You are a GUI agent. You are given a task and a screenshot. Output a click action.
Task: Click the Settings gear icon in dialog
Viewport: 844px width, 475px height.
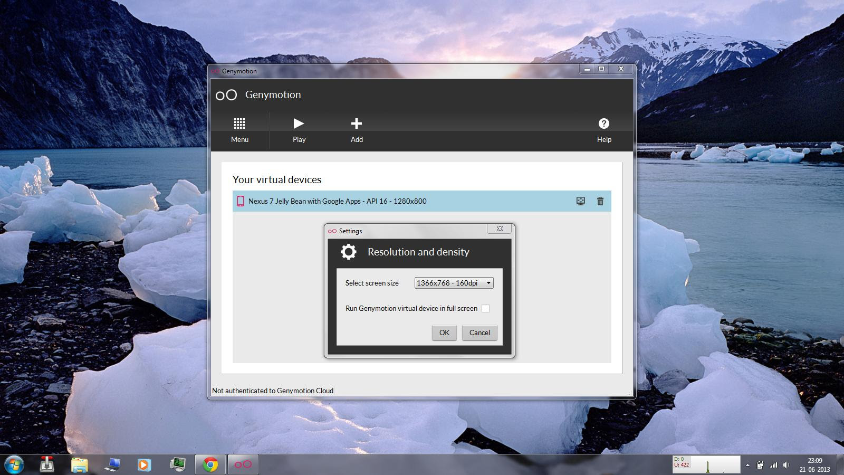(x=348, y=252)
